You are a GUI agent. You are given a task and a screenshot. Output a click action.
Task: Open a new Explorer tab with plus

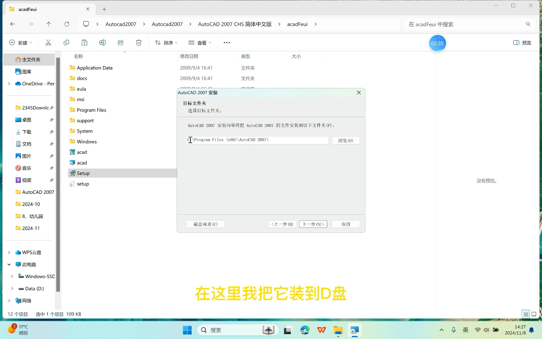[104, 9]
